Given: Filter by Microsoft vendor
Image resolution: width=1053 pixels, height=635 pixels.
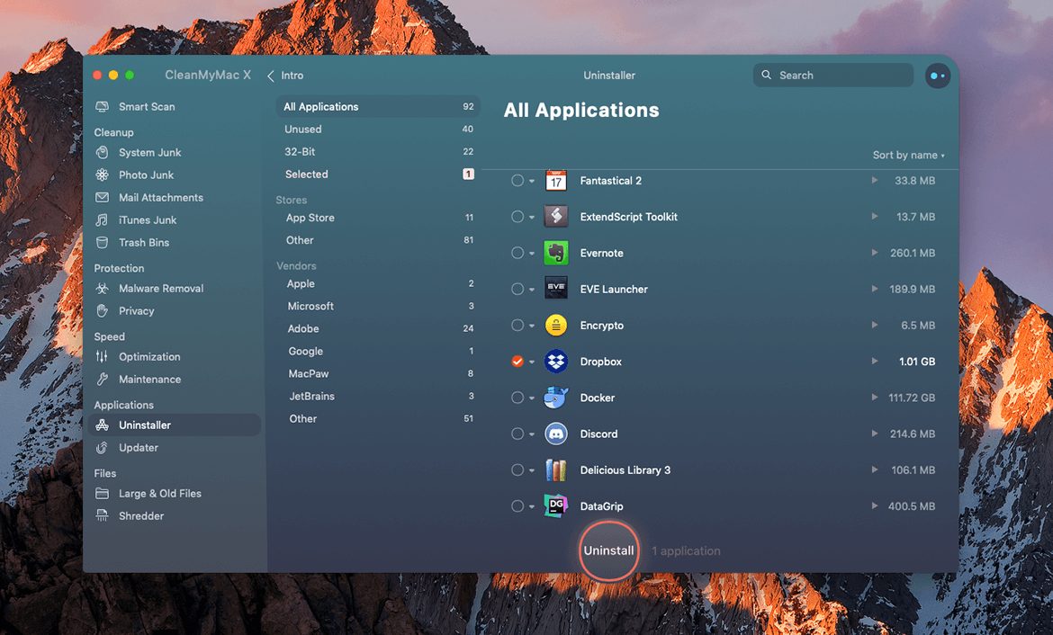Looking at the screenshot, I should coord(378,306).
